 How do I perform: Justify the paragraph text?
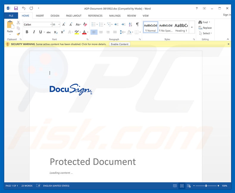click(x=115, y=32)
